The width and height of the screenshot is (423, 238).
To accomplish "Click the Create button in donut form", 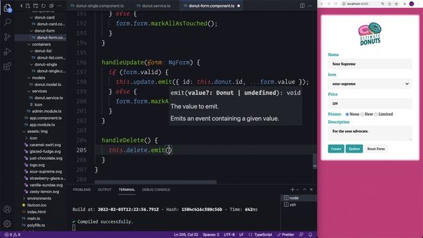I will (336, 149).
